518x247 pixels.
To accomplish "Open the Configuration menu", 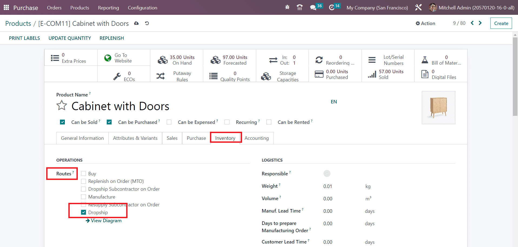I will [142, 8].
